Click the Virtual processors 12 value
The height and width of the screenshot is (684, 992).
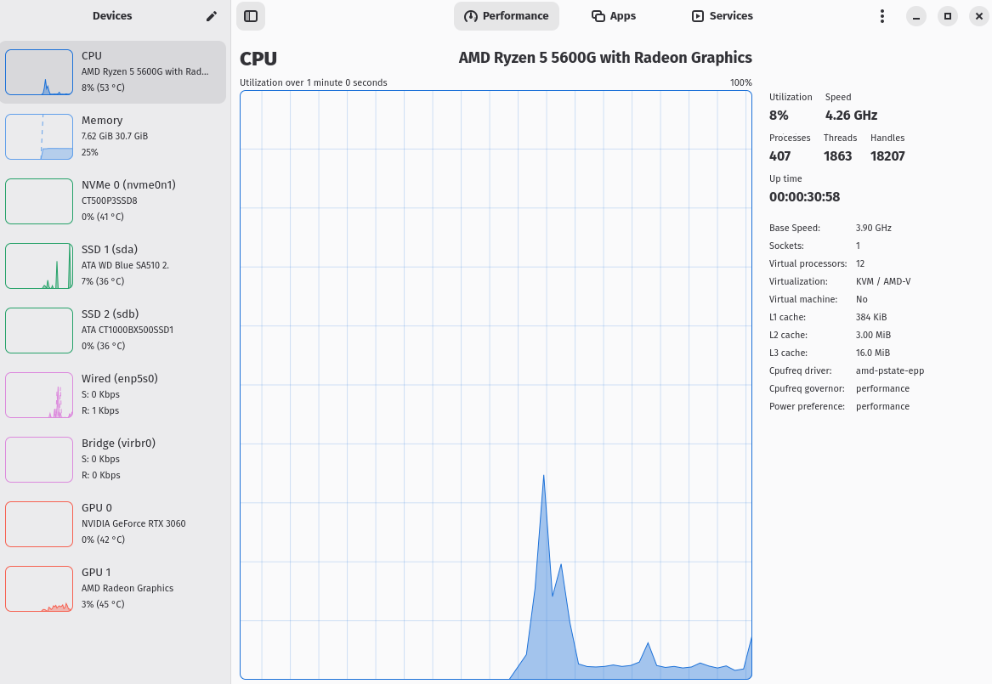tap(860, 263)
